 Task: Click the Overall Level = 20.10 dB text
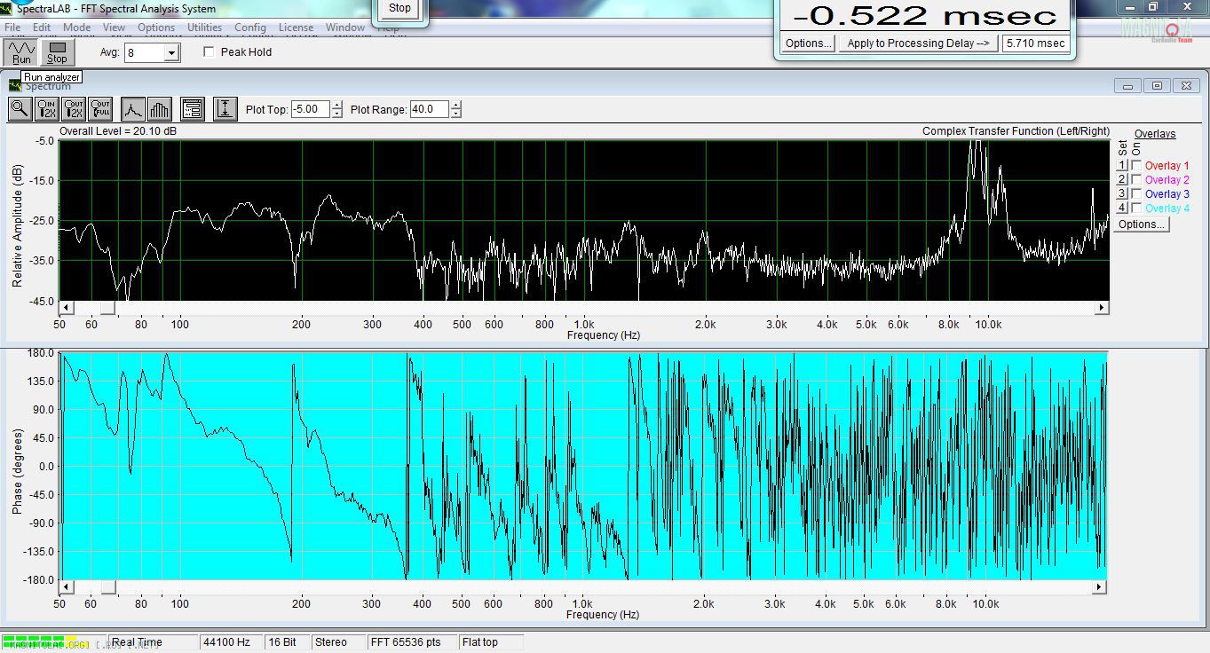point(118,131)
